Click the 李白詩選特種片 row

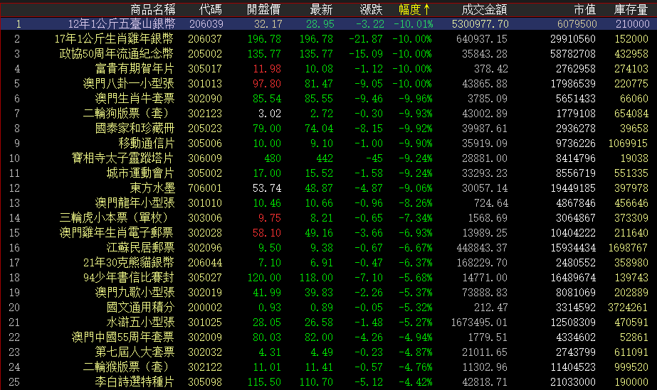click(x=135, y=381)
